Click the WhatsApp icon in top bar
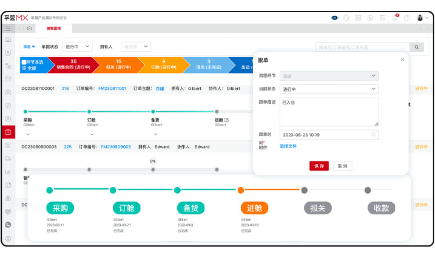The image size is (435, 258). coord(370,18)
